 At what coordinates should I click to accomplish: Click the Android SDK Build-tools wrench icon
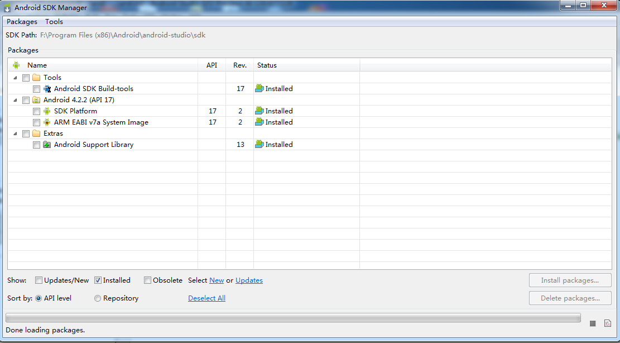pos(47,89)
